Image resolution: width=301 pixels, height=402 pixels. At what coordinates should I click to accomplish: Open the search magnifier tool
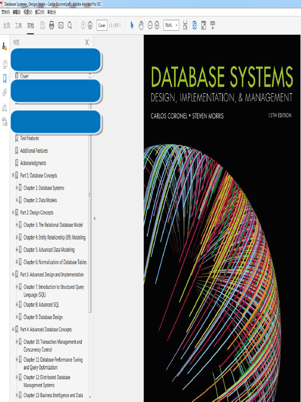70,26
